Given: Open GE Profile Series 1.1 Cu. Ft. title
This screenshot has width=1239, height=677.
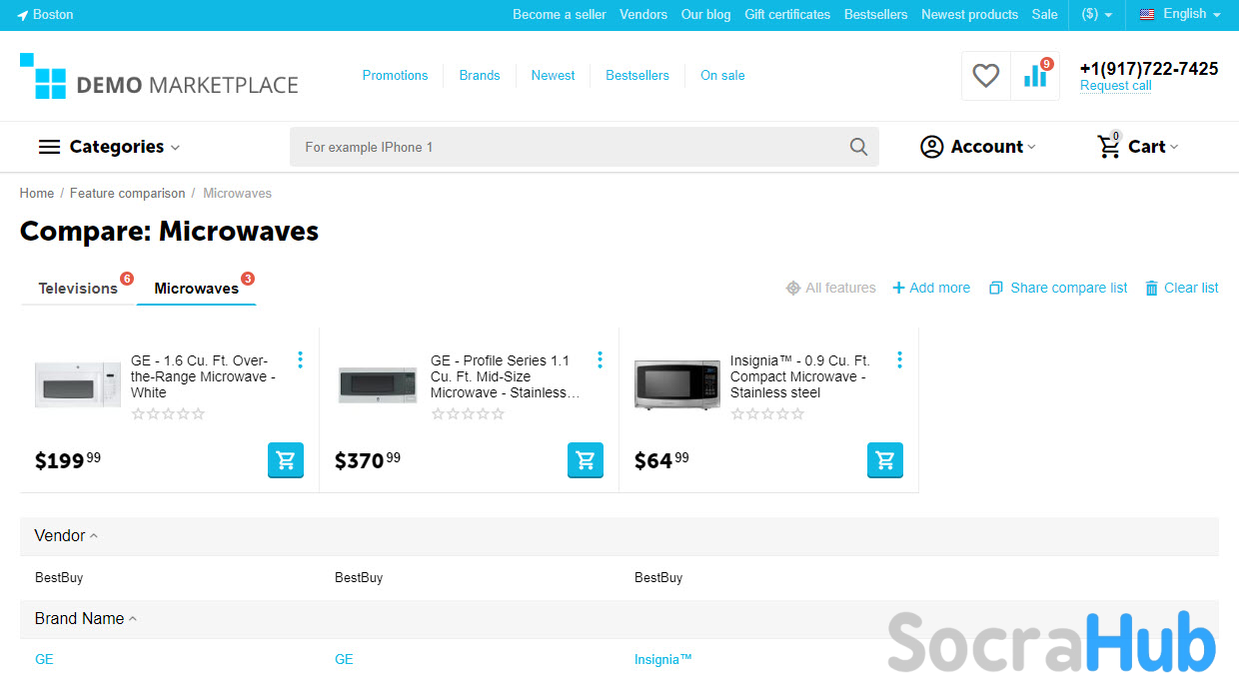Looking at the screenshot, I should point(506,376).
